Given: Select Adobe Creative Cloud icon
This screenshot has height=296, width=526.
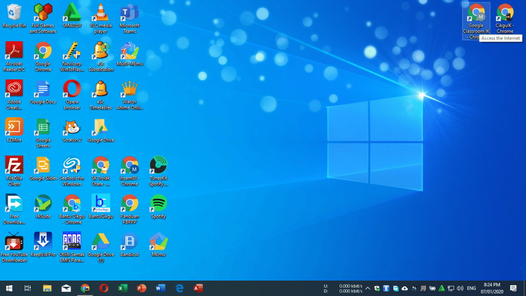Looking at the screenshot, I should [x=14, y=95].
